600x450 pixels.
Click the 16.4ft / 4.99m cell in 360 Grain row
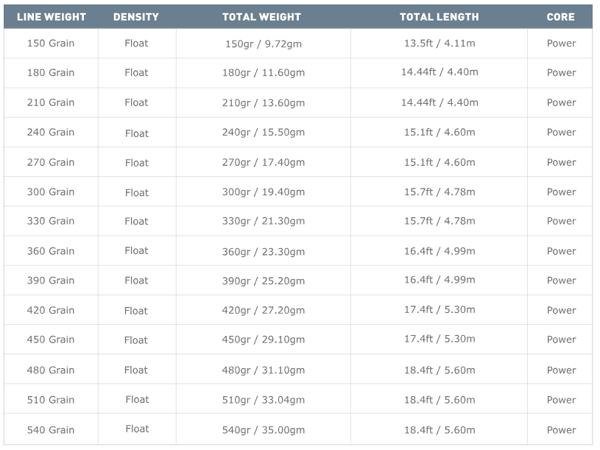(x=440, y=251)
